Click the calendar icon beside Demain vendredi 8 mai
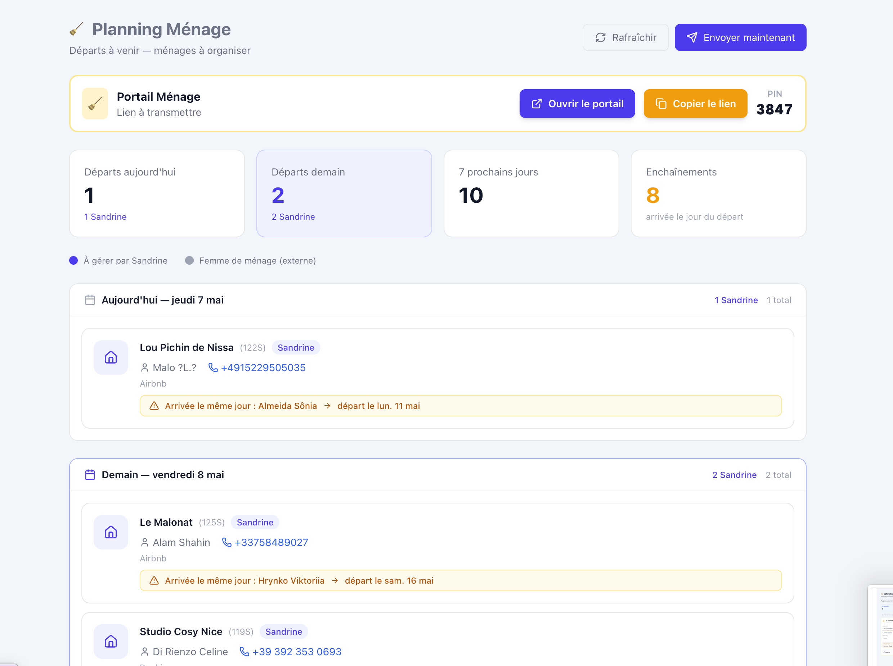Screen dimensions: 893x666 click(x=90, y=474)
